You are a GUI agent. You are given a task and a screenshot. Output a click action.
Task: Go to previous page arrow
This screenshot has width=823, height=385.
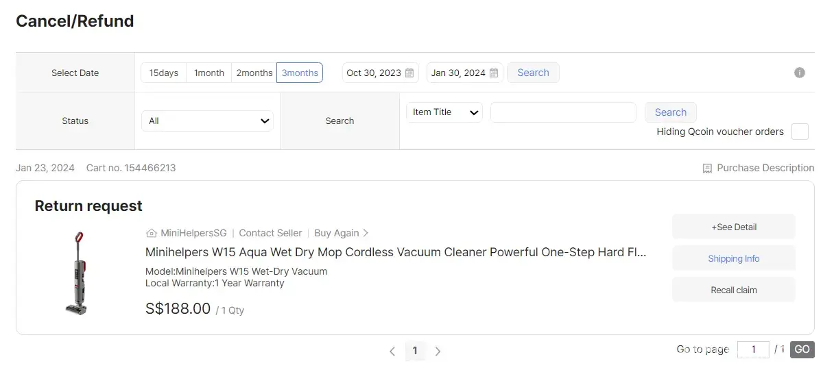click(392, 351)
